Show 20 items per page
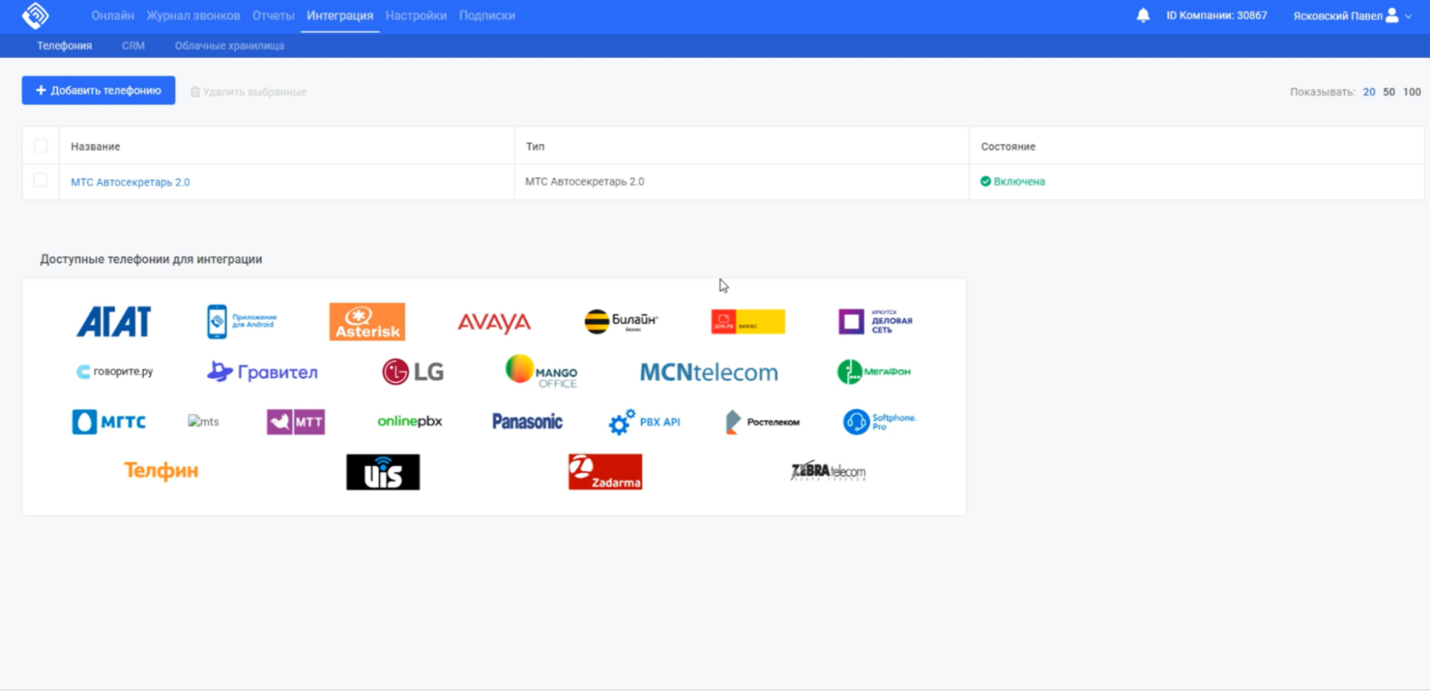Viewport: 1430px width, 691px height. (x=1369, y=92)
